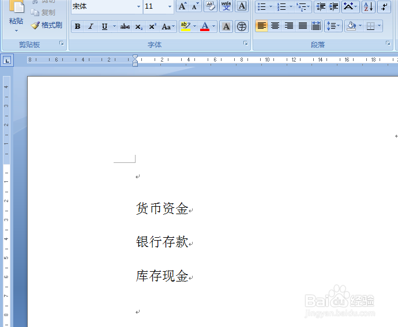Click Copy (复制) in clipboard group

point(43,12)
